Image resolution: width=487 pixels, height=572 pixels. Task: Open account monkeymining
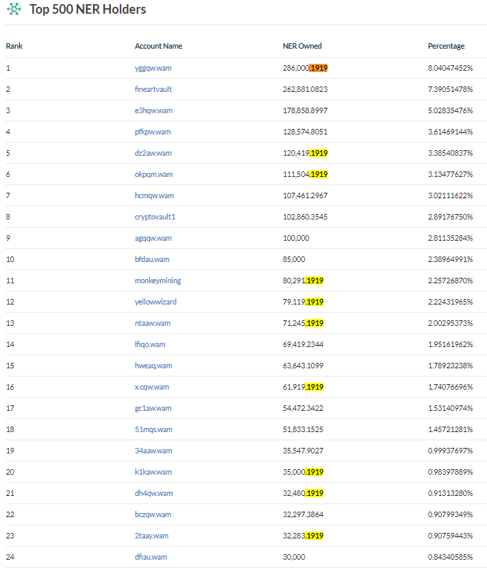[x=158, y=281]
